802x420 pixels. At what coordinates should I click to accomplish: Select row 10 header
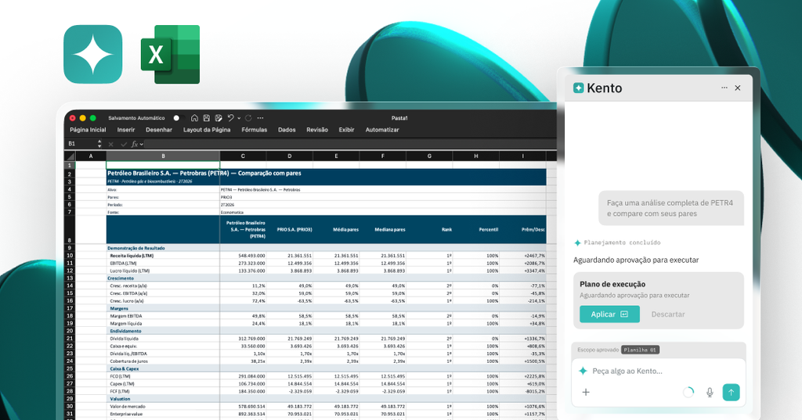click(70, 256)
